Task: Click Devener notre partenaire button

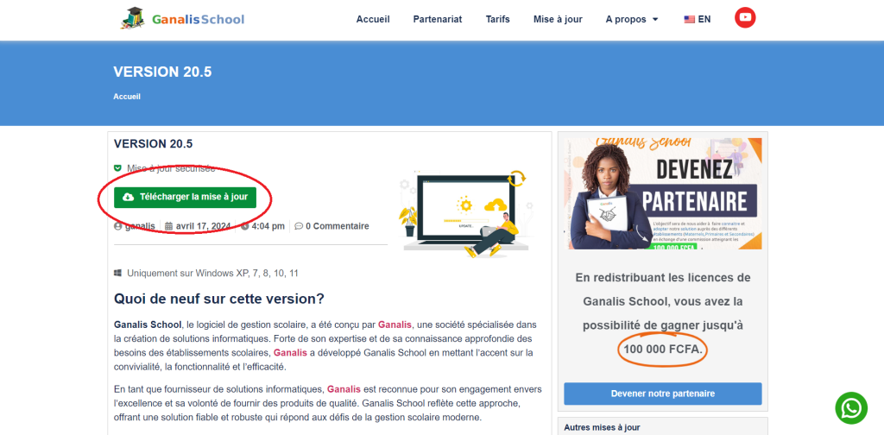Action: coord(662,394)
